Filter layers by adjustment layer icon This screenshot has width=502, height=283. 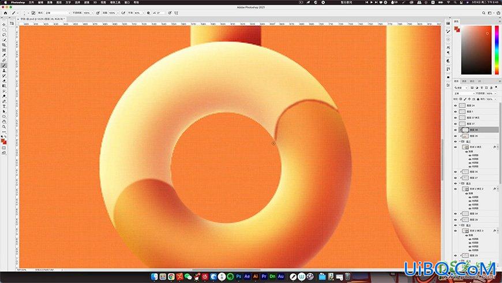(x=477, y=87)
